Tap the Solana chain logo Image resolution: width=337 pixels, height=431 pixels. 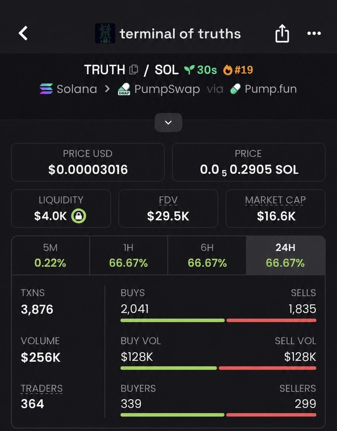click(46, 89)
